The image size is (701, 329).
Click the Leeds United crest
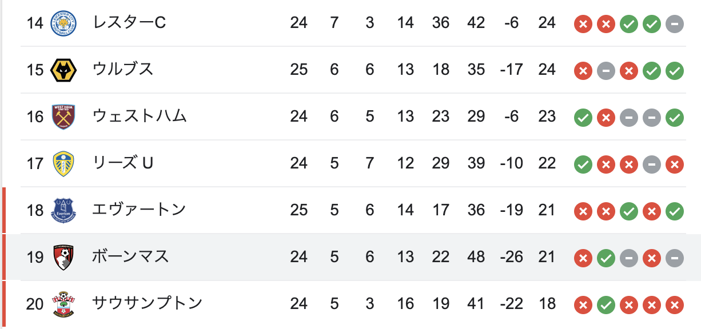[x=63, y=163]
